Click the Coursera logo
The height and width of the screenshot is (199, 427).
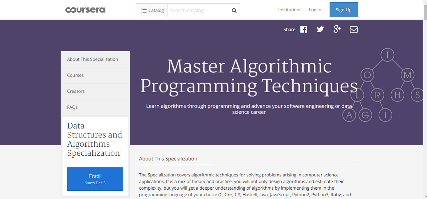[x=85, y=10]
